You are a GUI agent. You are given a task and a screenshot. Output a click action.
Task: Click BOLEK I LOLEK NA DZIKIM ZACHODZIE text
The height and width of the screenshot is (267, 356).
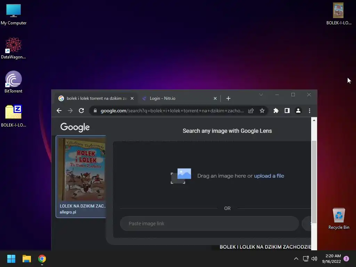coord(265,247)
